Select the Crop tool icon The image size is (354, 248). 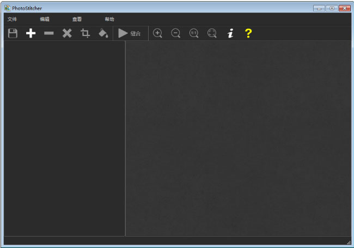point(85,33)
